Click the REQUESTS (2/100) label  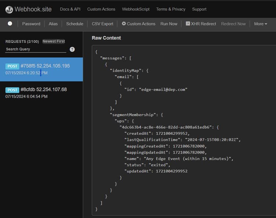(x=22, y=42)
